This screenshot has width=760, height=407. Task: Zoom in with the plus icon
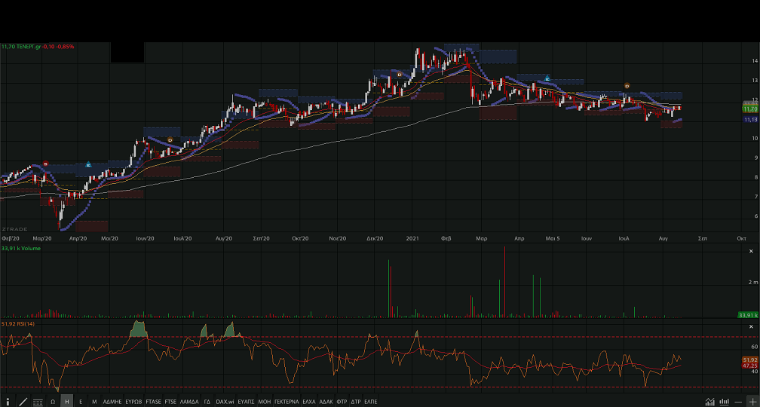[752, 402]
